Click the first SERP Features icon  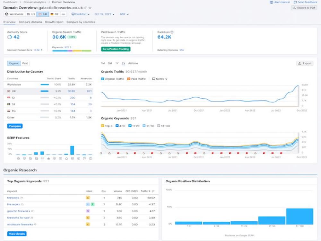click(x=18, y=158)
